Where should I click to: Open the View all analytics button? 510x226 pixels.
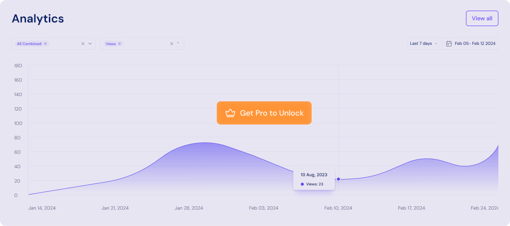[x=482, y=18]
